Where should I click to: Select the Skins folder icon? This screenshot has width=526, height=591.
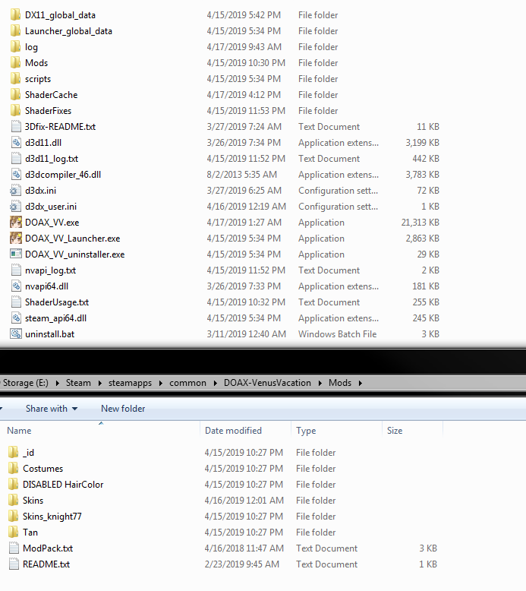point(13,500)
